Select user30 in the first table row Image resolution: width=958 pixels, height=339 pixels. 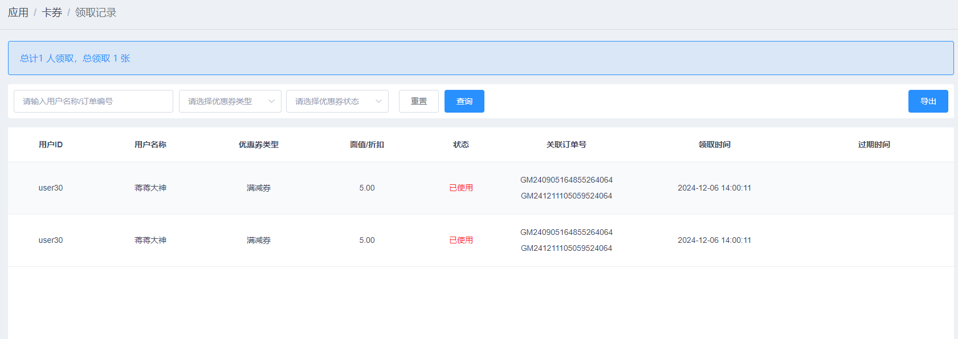point(51,188)
